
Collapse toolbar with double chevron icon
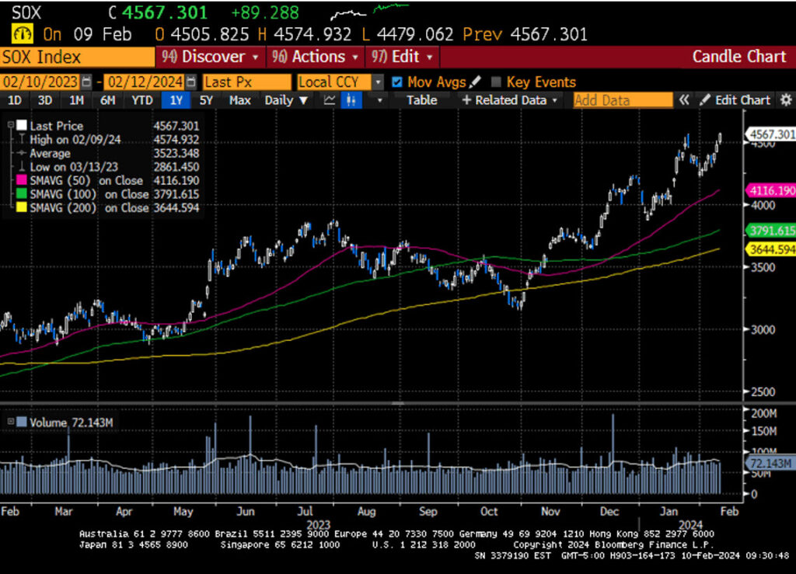684,100
